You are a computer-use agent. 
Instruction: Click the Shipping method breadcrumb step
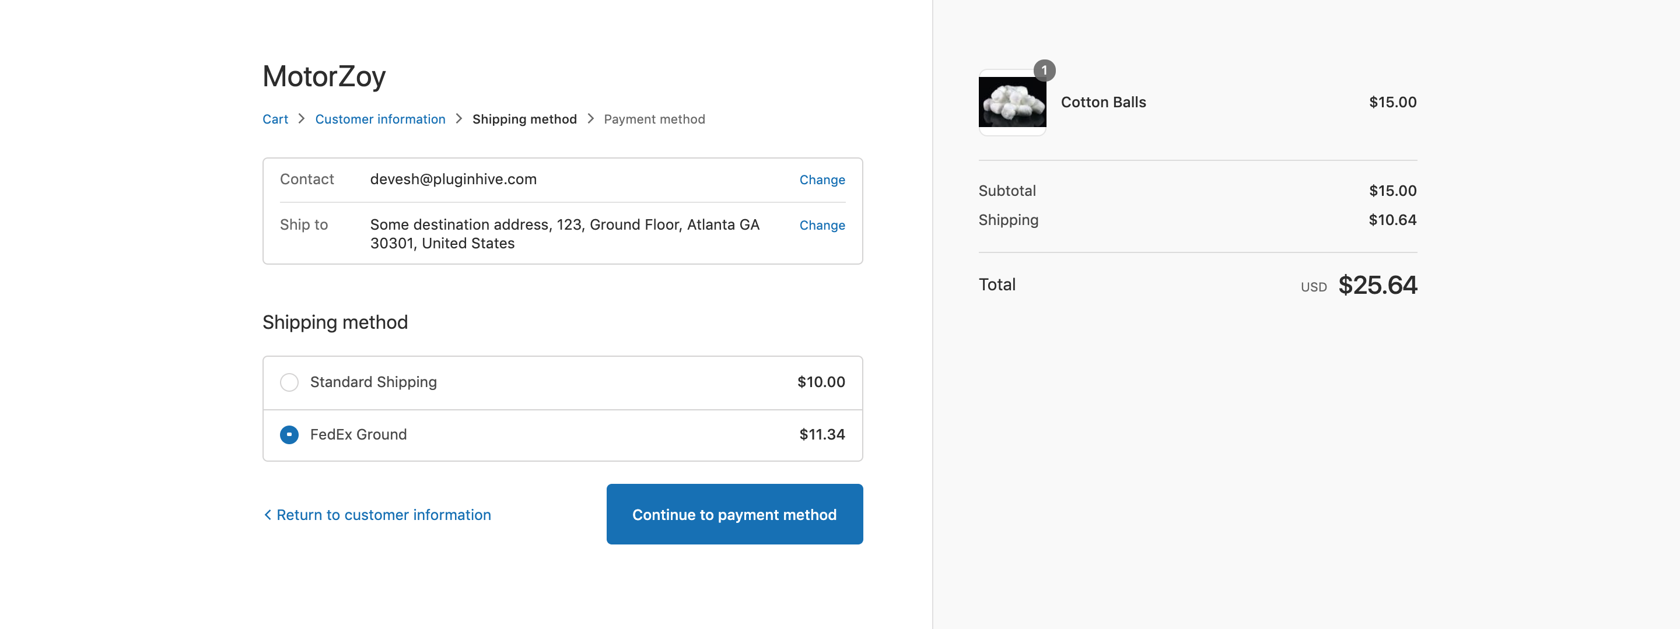(x=524, y=120)
